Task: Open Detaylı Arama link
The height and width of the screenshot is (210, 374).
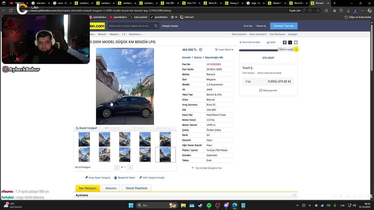Action: pyautogui.click(x=170, y=26)
